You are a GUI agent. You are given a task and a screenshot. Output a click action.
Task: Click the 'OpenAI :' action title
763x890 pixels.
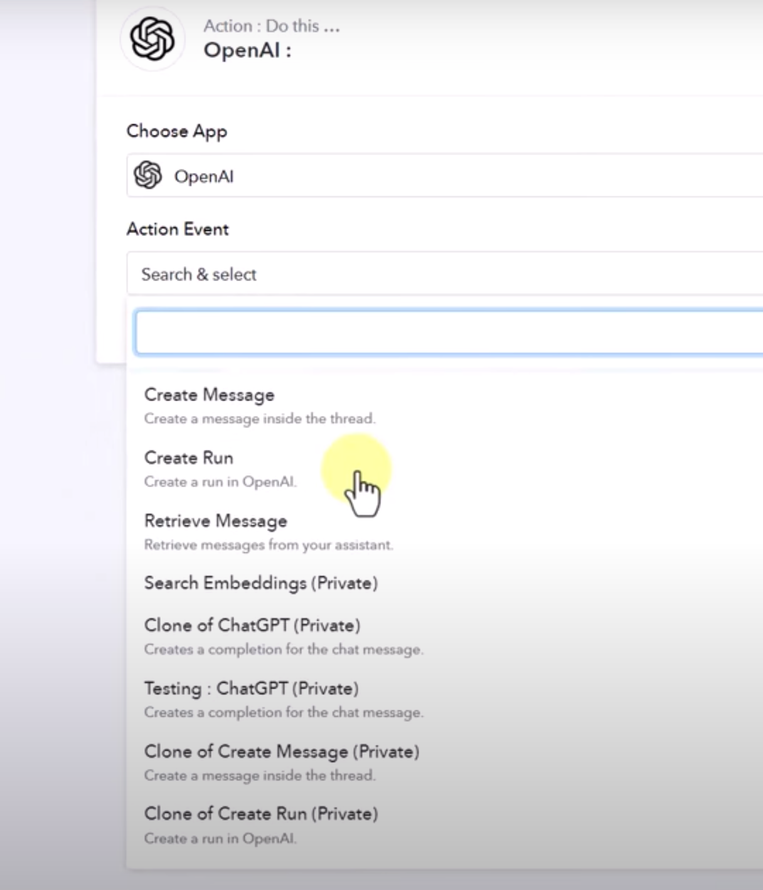(247, 50)
